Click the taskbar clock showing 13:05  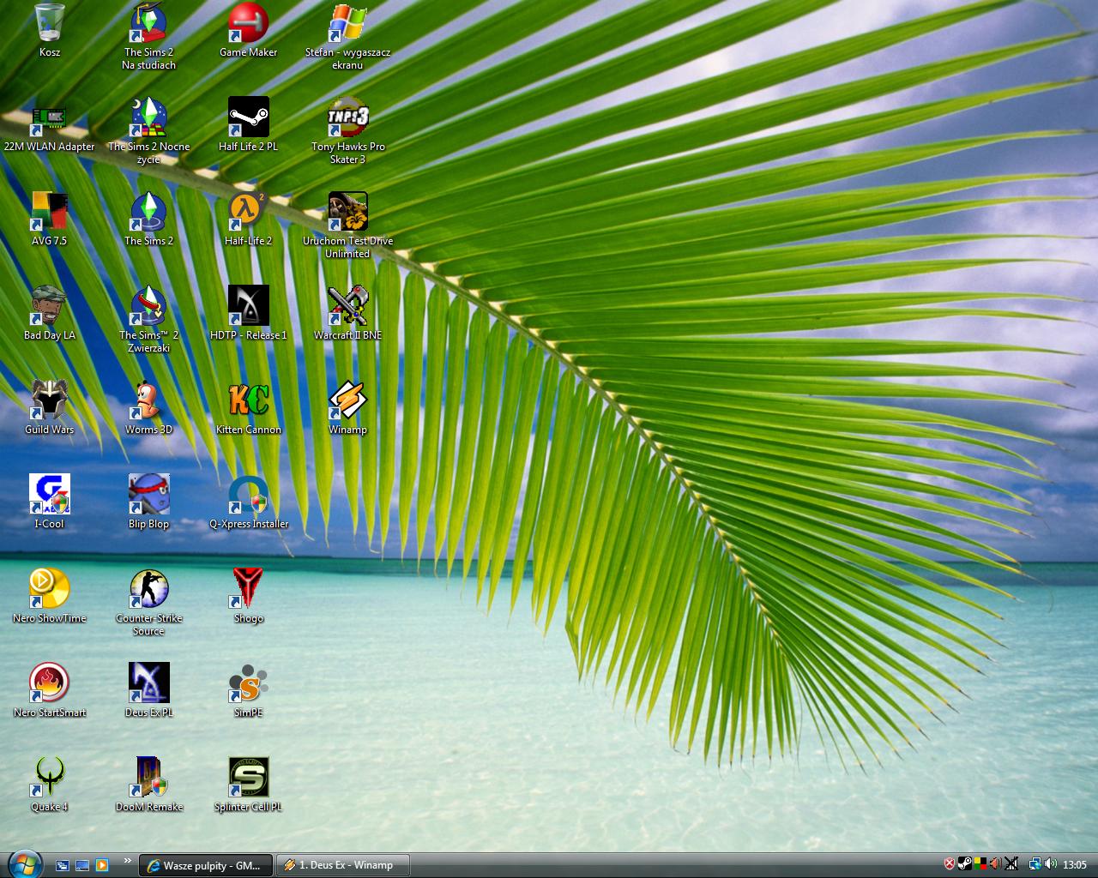point(1075,864)
